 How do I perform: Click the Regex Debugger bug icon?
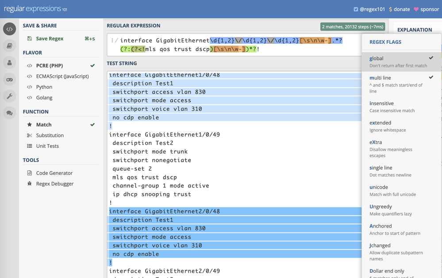click(x=30, y=184)
